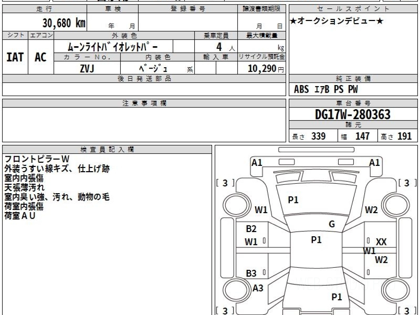The width and height of the screenshot is (420, 315).
Task: Click the XX mark on the car diagram
Action: (x=381, y=242)
